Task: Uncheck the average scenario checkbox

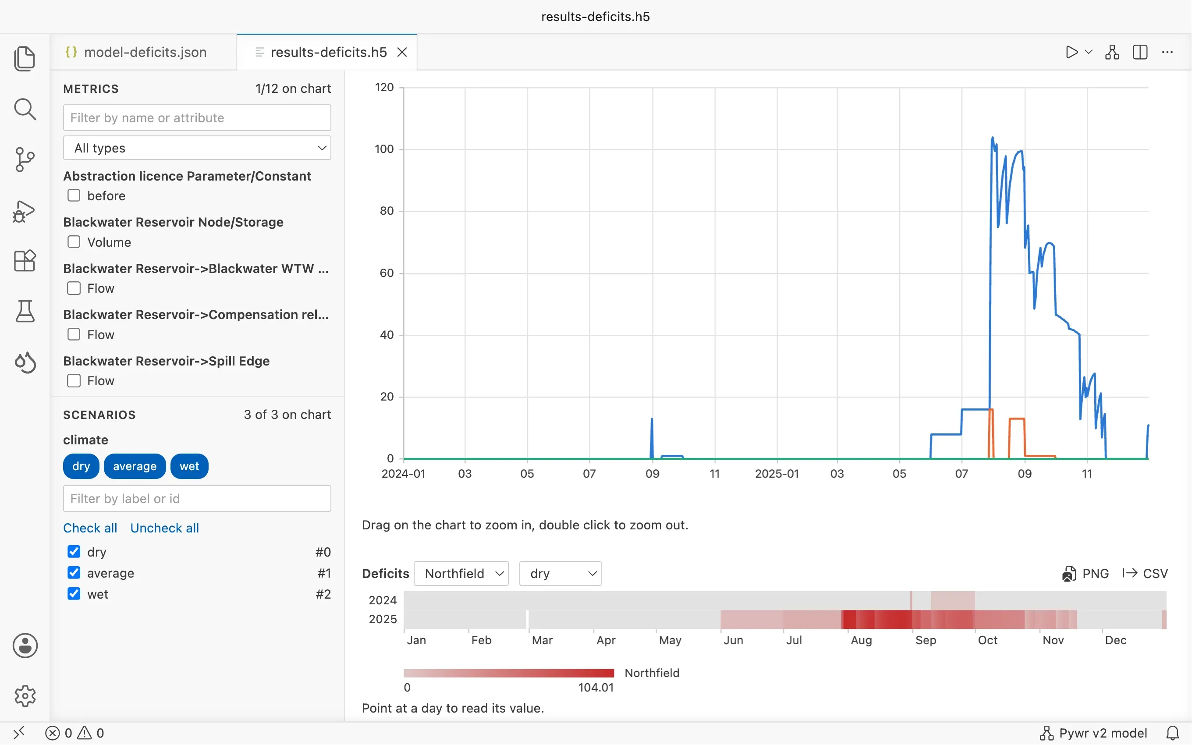Action: (74, 572)
